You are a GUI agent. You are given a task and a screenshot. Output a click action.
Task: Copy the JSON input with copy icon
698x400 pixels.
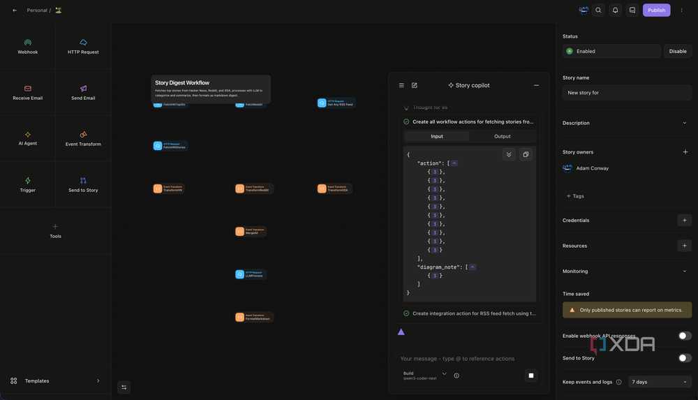[x=526, y=154]
